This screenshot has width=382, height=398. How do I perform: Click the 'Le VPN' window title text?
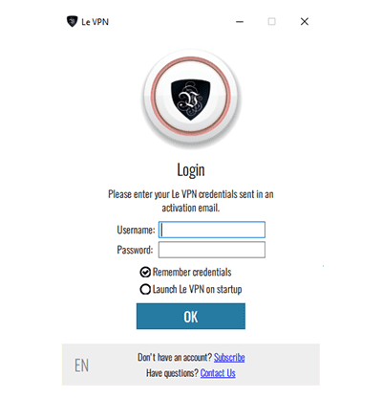[95, 22]
